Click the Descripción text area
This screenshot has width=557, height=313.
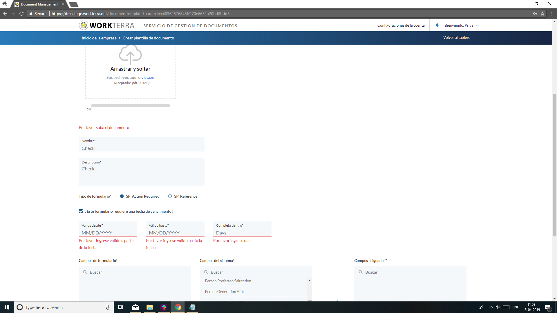pyautogui.click(x=142, y=172)
